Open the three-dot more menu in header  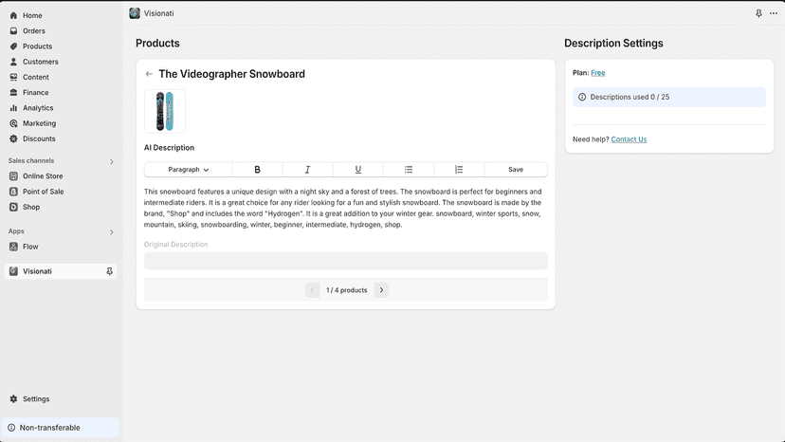tap(774, 13)
